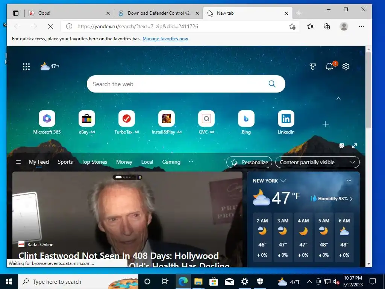Open Install&Play quick link

[x=167, y=122]
